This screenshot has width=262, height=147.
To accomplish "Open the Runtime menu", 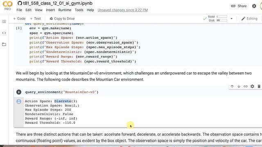I will (65, 10).
